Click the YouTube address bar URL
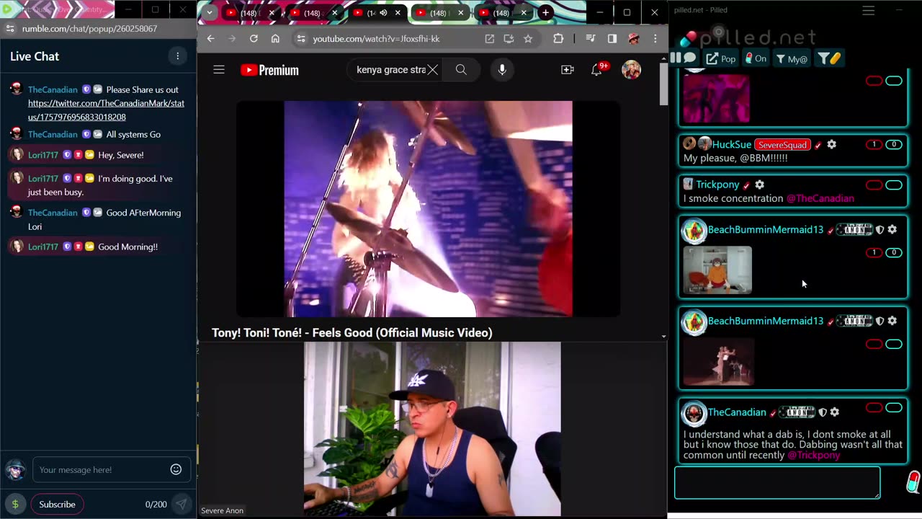 pos(376,38)
